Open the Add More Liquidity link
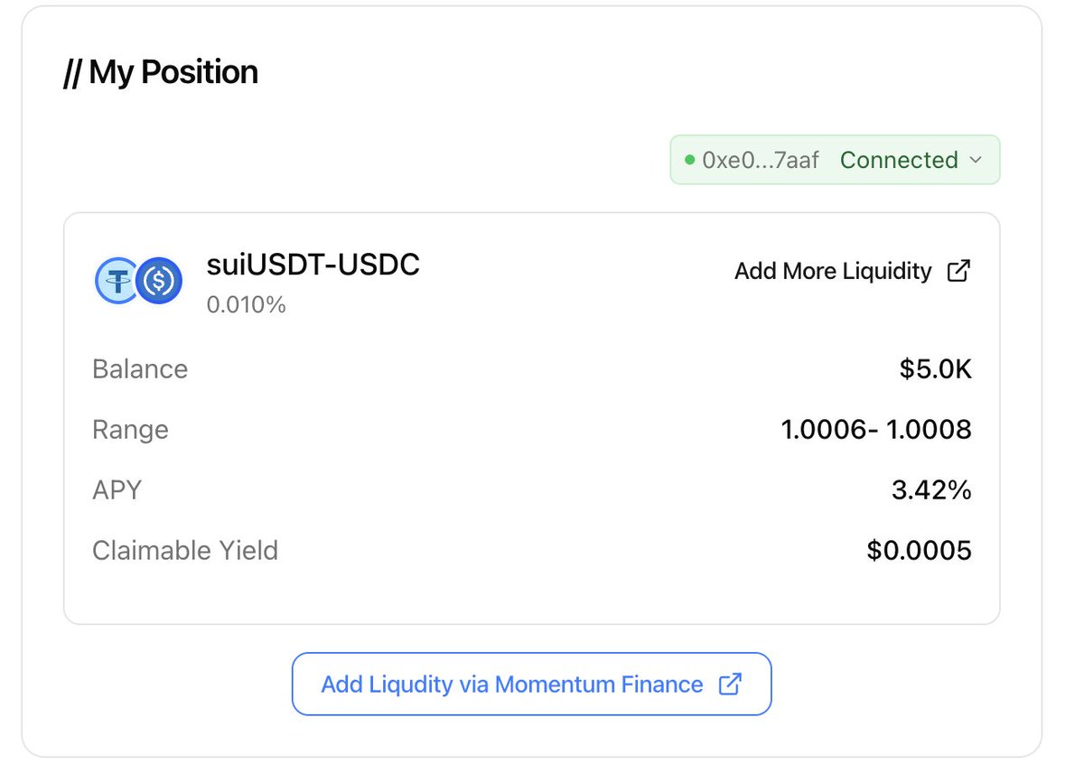This screenshot has height=773, width=1084. click(x=833, y=271)
